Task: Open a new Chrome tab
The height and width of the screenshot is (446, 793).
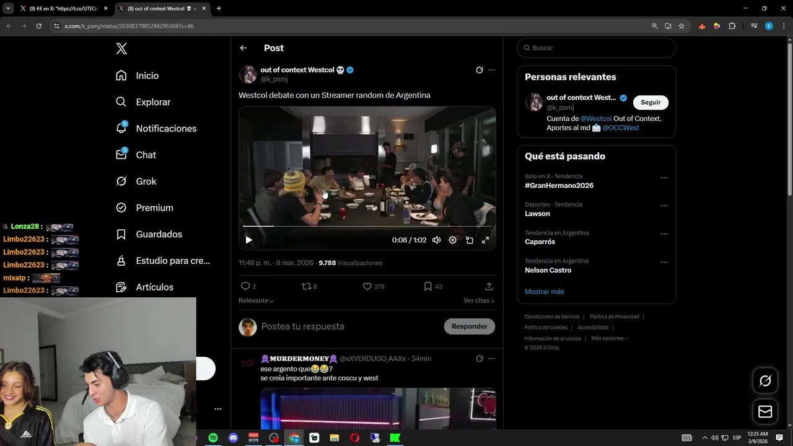Action: pyautogui.click(x=219, y=9)
